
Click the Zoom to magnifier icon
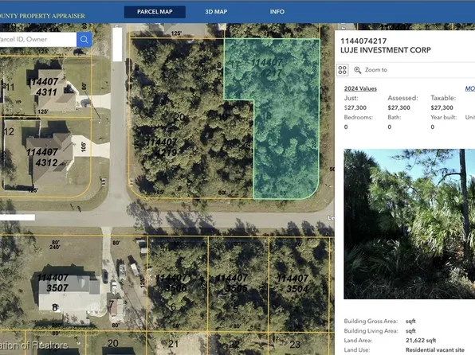358,70
